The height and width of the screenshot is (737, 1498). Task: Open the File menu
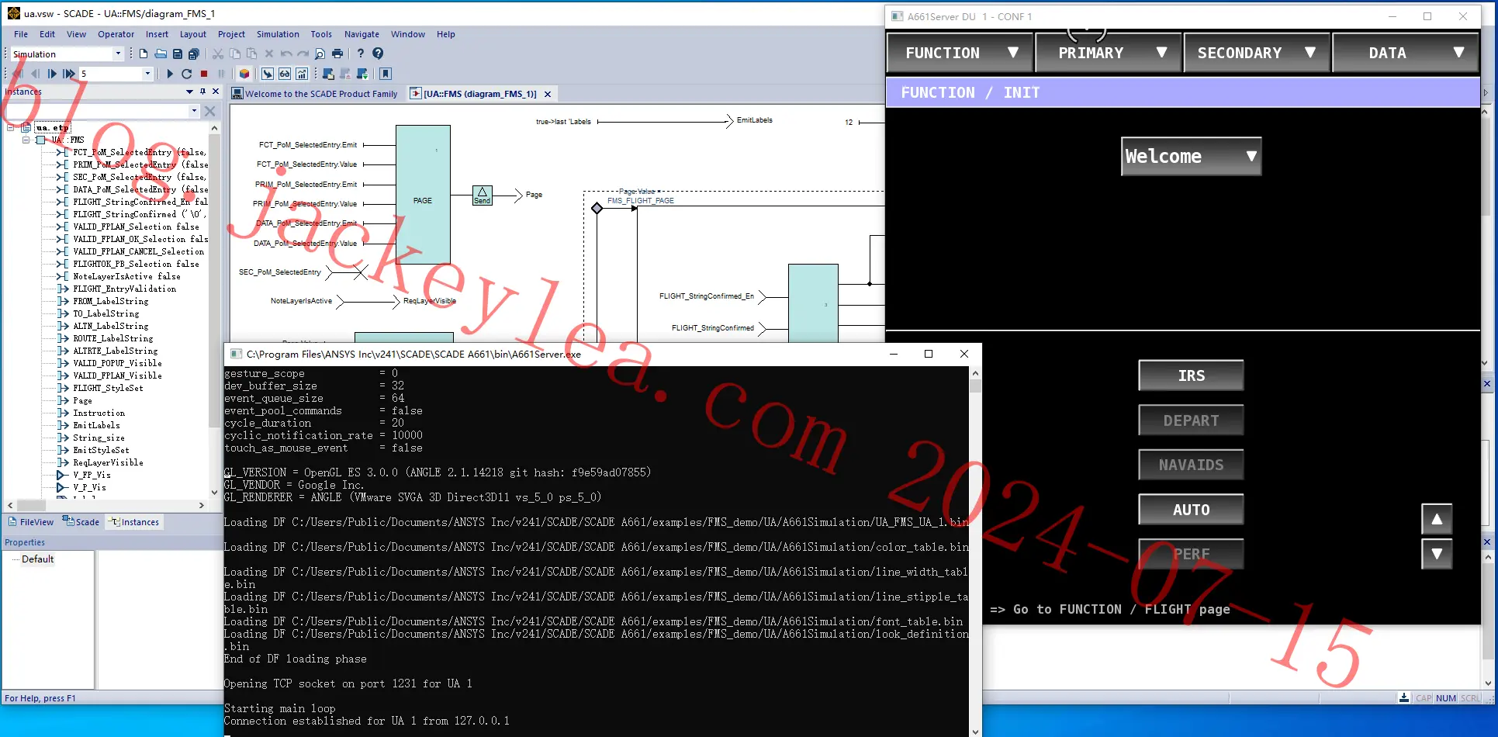point(21,34)
